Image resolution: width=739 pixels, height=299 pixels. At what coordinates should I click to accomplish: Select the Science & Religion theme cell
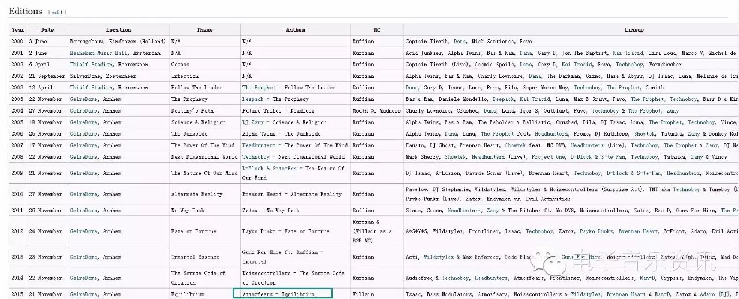(204, 122)
